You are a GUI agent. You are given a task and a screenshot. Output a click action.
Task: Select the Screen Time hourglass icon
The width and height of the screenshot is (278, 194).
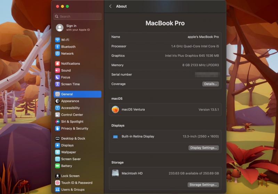click(57, 84)
